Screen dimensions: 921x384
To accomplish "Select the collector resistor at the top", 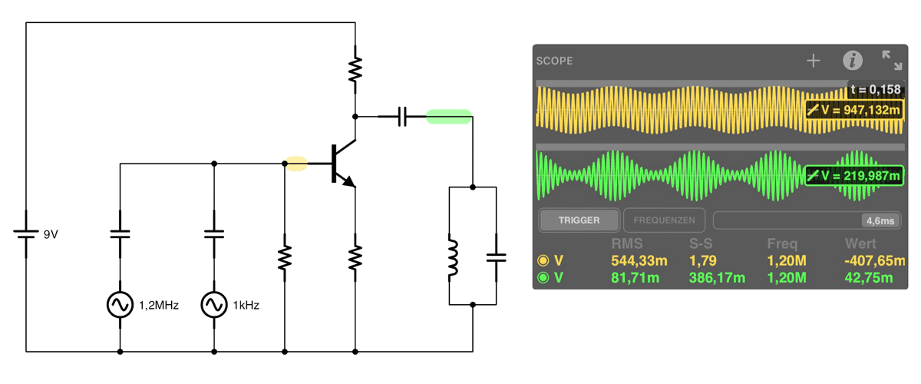I will tap(355, 69).
